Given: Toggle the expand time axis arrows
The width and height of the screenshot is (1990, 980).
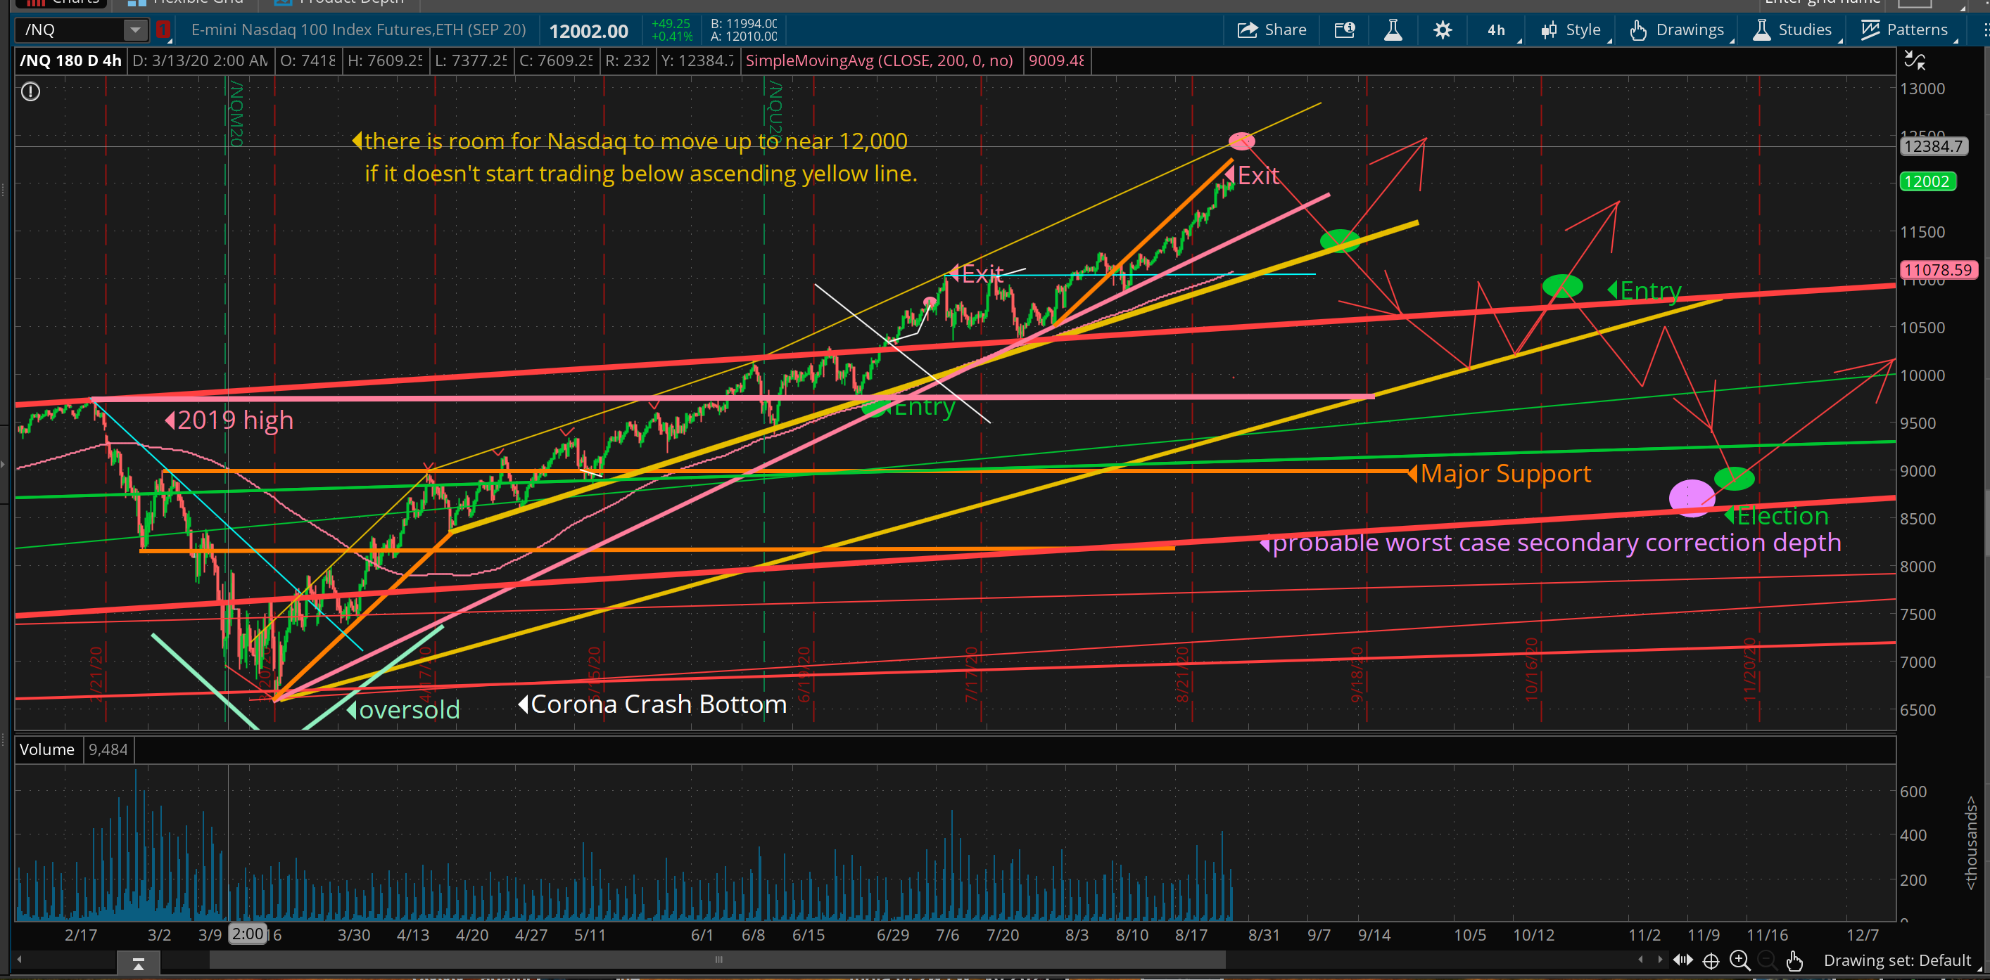Looking at the screenshot, I should [1682, 960].
